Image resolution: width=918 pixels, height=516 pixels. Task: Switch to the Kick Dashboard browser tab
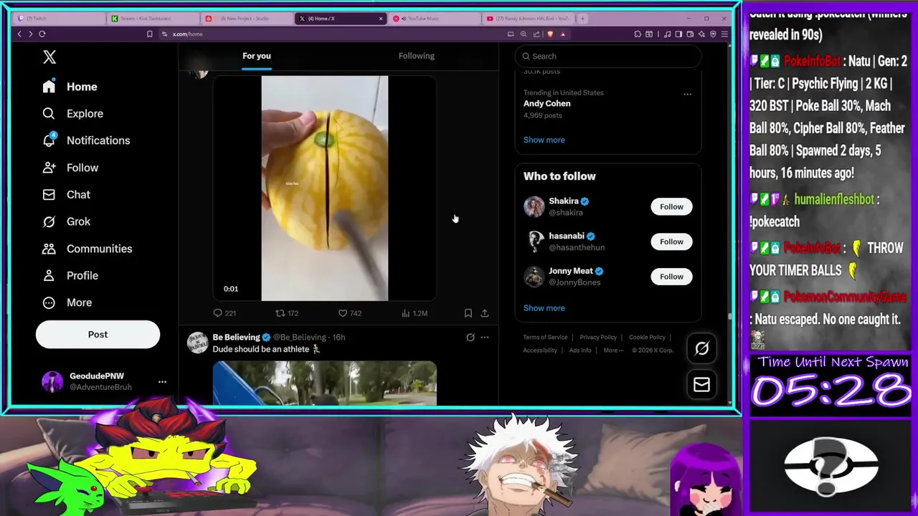154,19
